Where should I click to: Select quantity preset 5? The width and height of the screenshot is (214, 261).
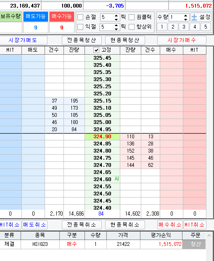pyautogui.click(x=206, y=27)
